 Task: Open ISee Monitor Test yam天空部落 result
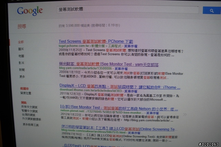pyautogui.click(x=109, y=64)
